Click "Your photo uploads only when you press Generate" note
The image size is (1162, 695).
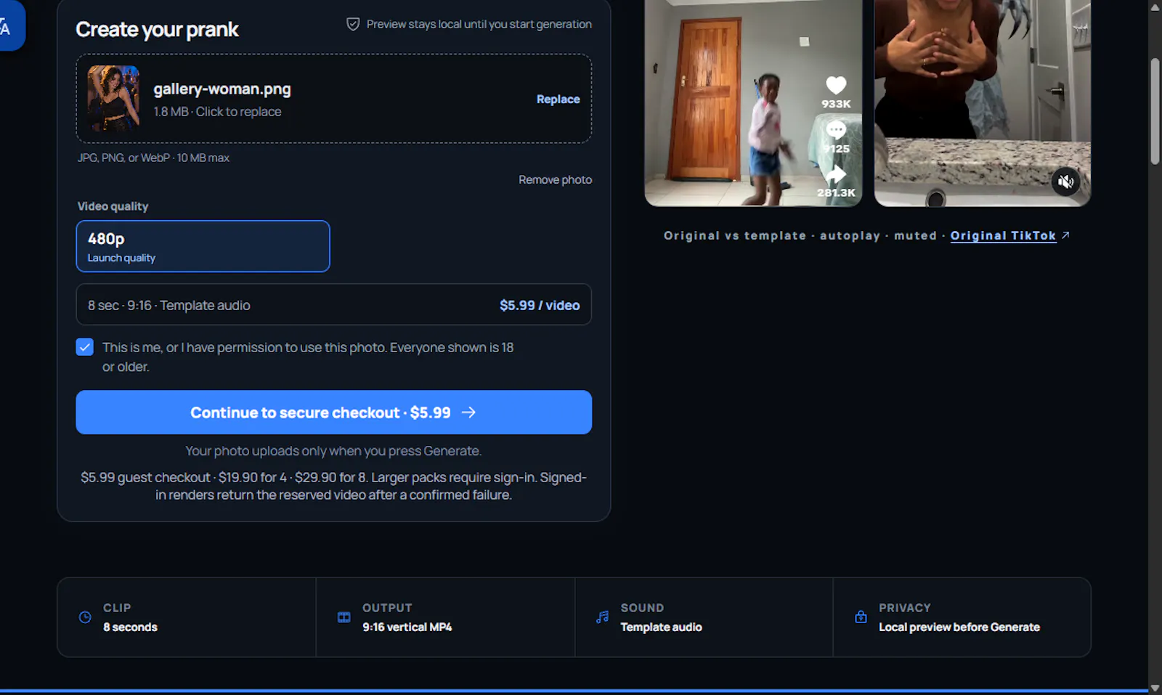[x=333, y=451]
